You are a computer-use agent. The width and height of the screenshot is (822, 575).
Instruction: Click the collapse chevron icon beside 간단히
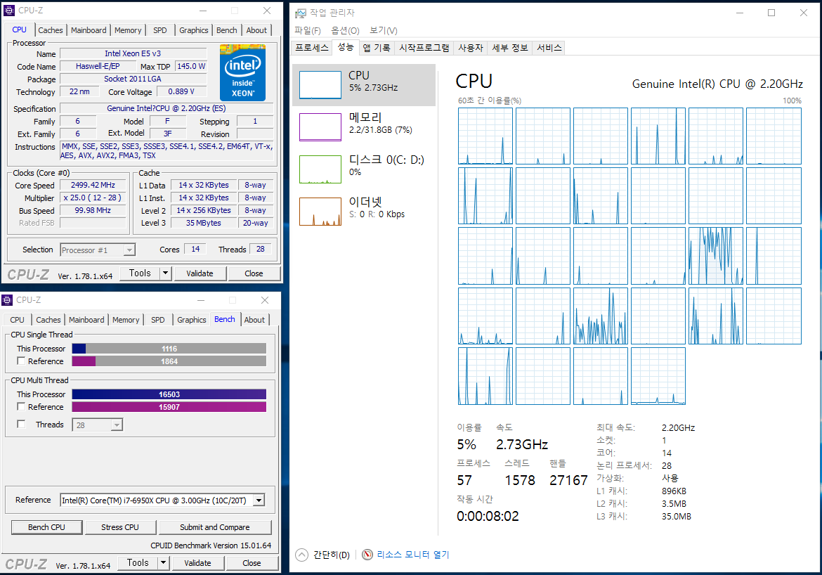(301, 555)
